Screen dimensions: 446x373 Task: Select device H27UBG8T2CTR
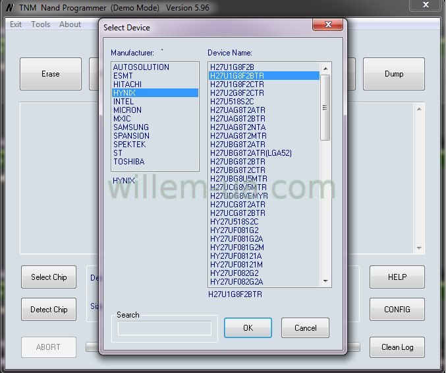[x=264, y=170]
